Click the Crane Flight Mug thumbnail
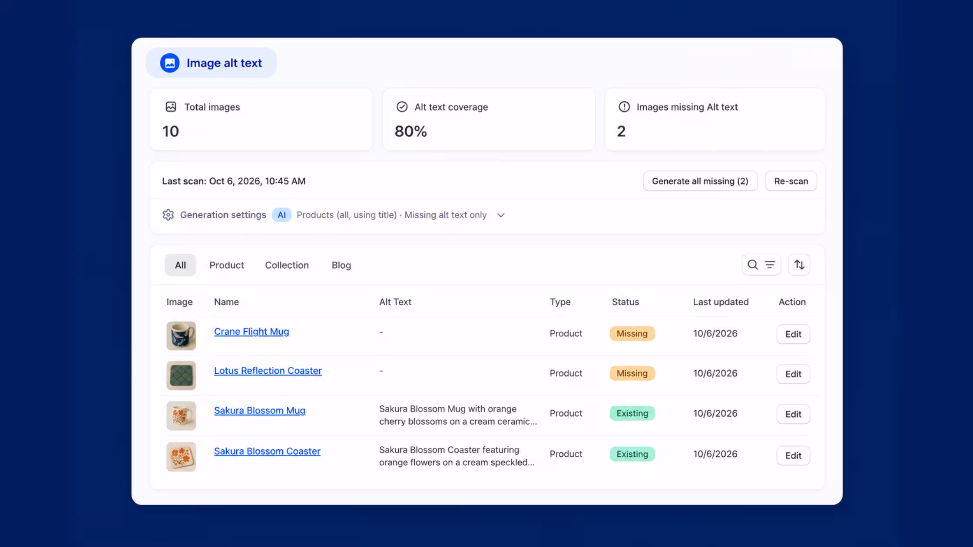The height and width of the screenshot is (547, 973). click(181, 336)
